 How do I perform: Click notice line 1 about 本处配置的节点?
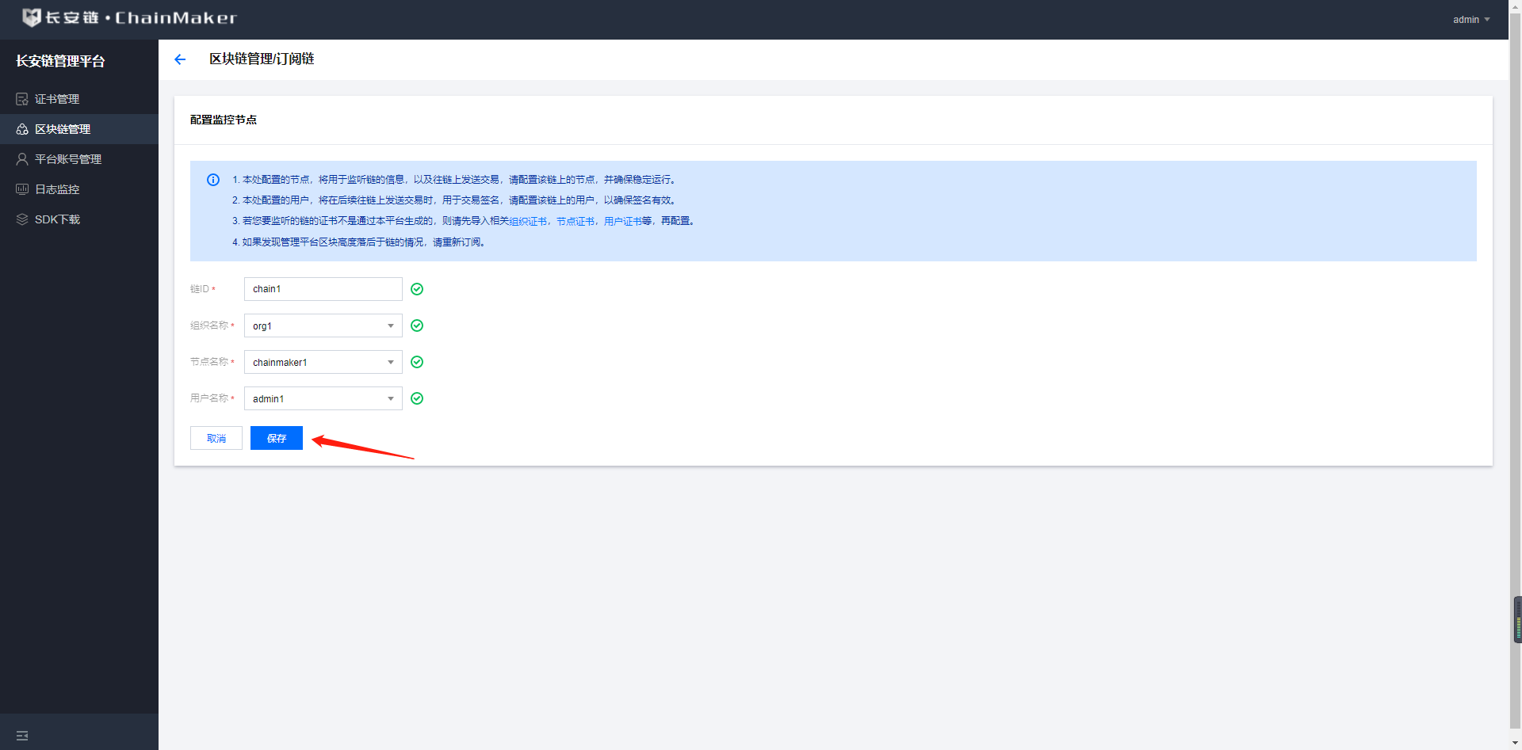click(x=454, y=180)
